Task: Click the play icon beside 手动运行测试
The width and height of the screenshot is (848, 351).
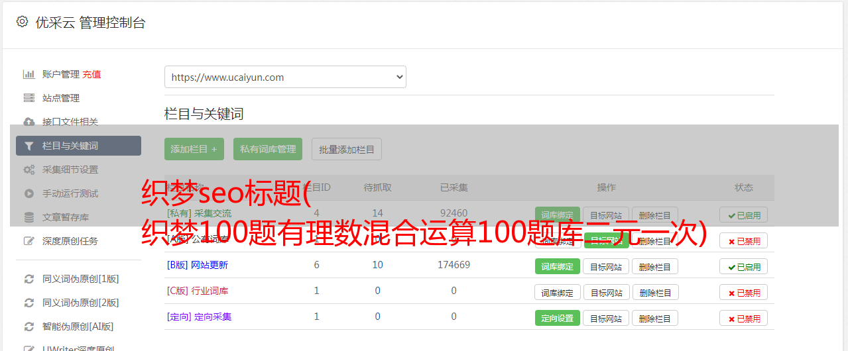Action: point(29,193)
